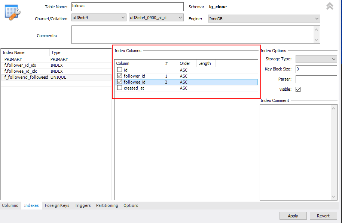Click INDEX type of f.follower_id_idx
This screenshot has width=342, height=223.
(x=57, y=65)
